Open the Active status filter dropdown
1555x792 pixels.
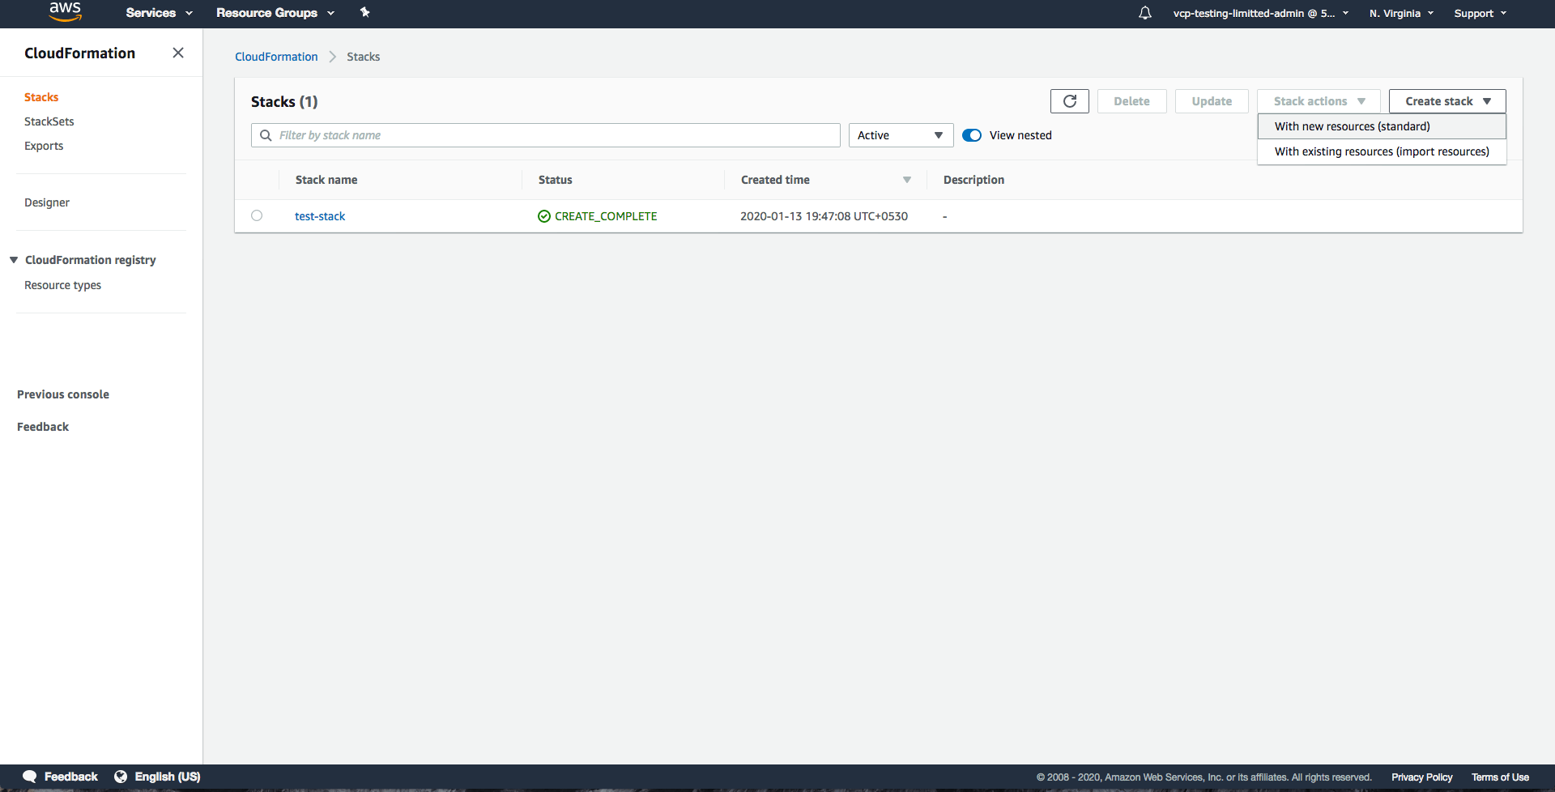(900, 135)
